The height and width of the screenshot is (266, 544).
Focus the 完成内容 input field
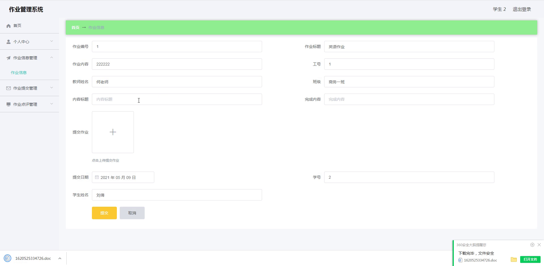409,99
